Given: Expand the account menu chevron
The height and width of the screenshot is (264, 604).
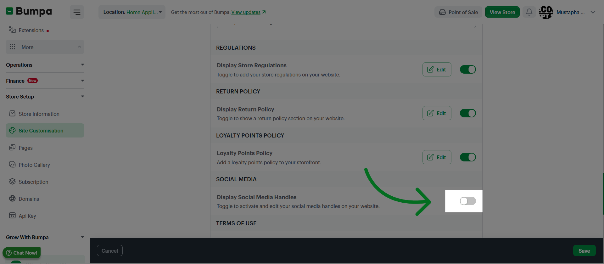Looking at the screenshot, I should [x=593, y=12].
